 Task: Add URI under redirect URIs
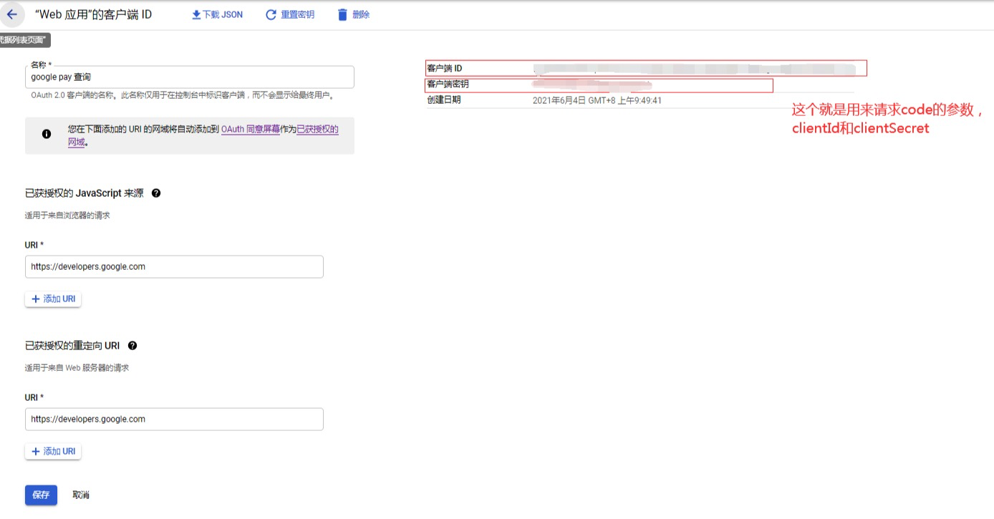pyautogui.click(x=53, y=452)
